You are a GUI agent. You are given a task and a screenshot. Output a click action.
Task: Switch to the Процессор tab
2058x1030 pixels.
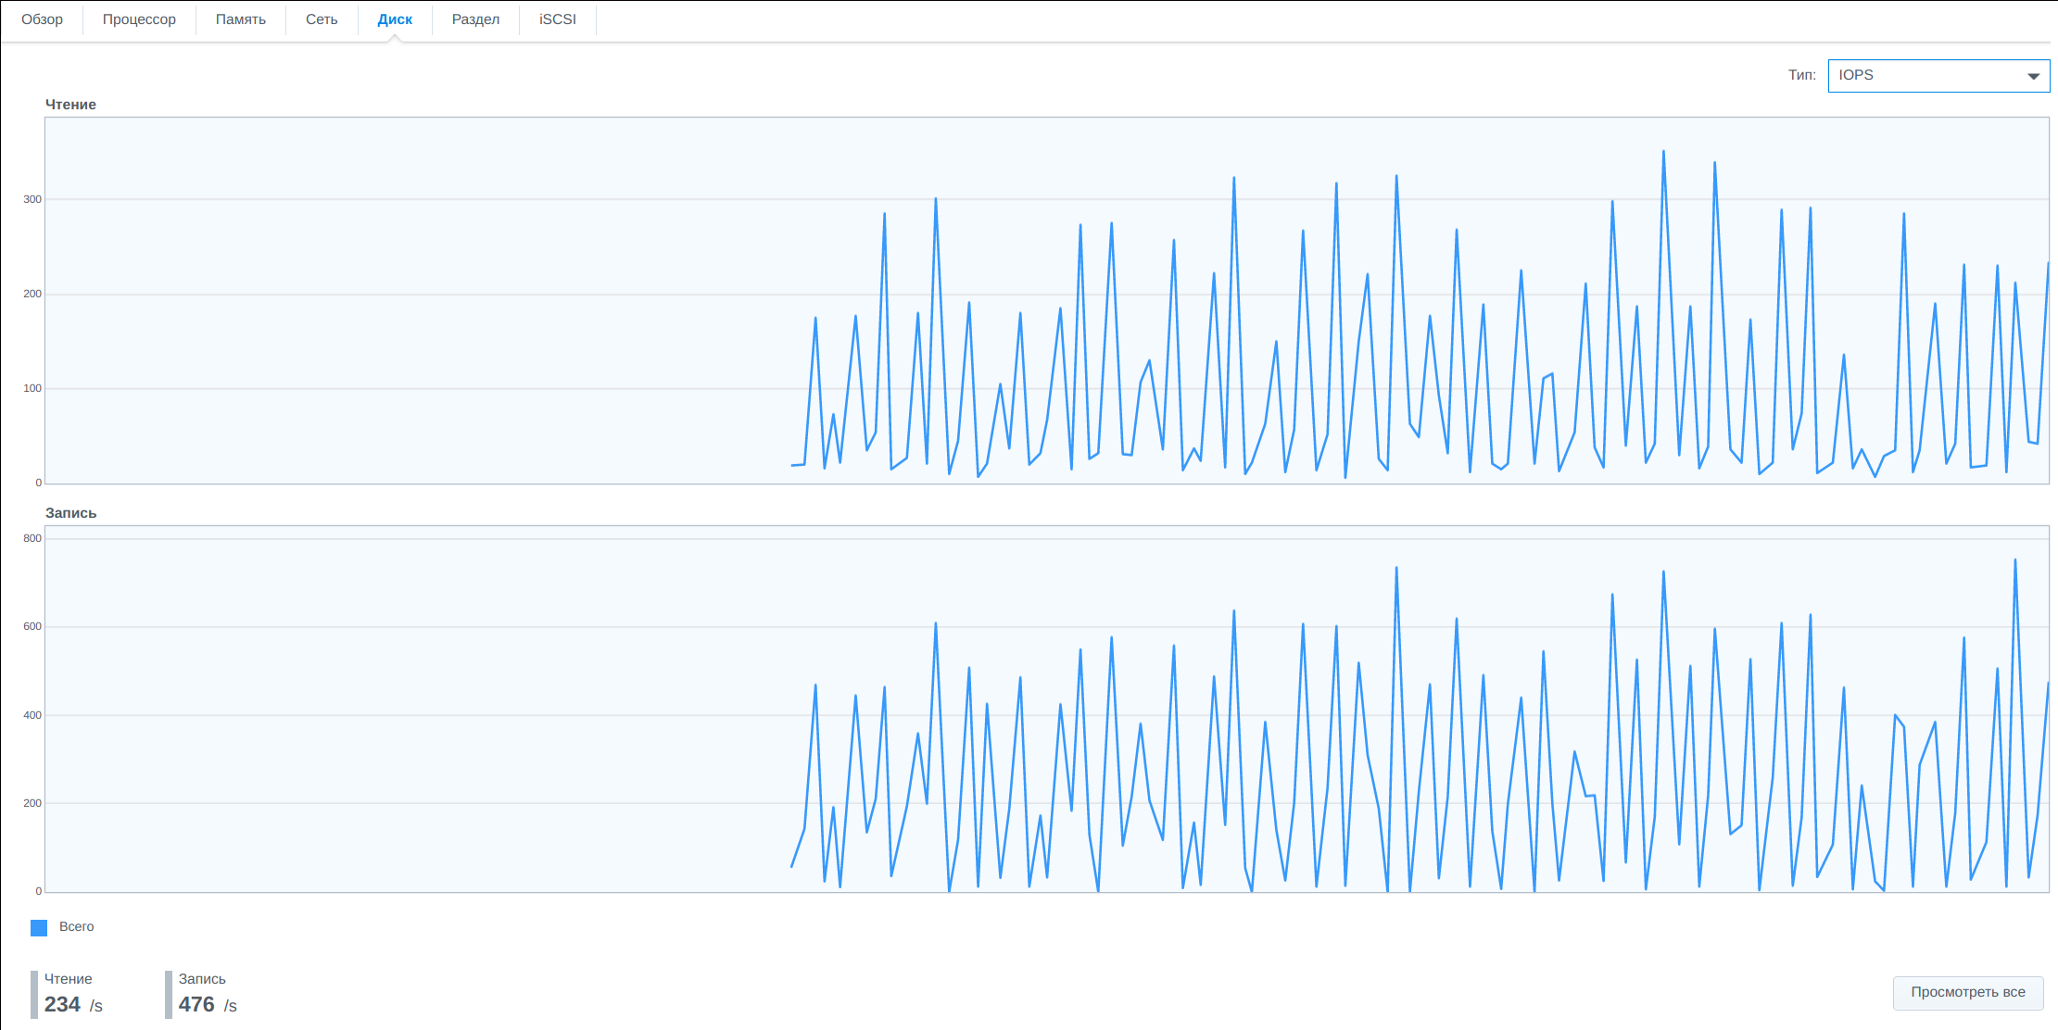[139, 19]
